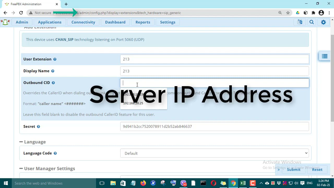Open the FreePBX gear settings icon

(x=323, y=22)
